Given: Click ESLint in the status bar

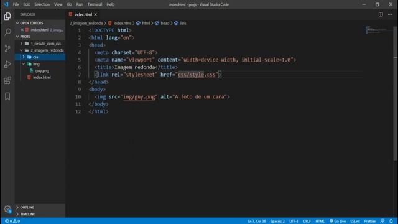Looking at the screenshot, I should [x=355, y=221].
